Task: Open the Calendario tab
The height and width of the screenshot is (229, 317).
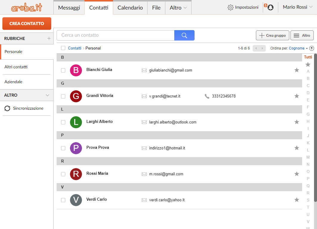Action: click(x=130, y=8)
